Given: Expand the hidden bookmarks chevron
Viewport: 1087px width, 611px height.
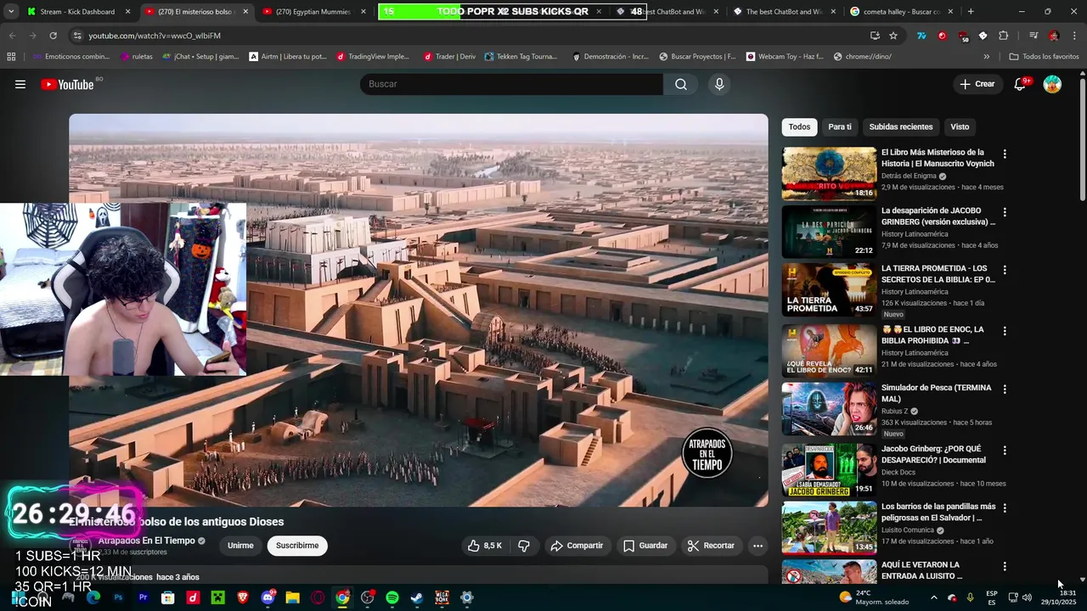Looking at the screenshot, I should 986,57.
